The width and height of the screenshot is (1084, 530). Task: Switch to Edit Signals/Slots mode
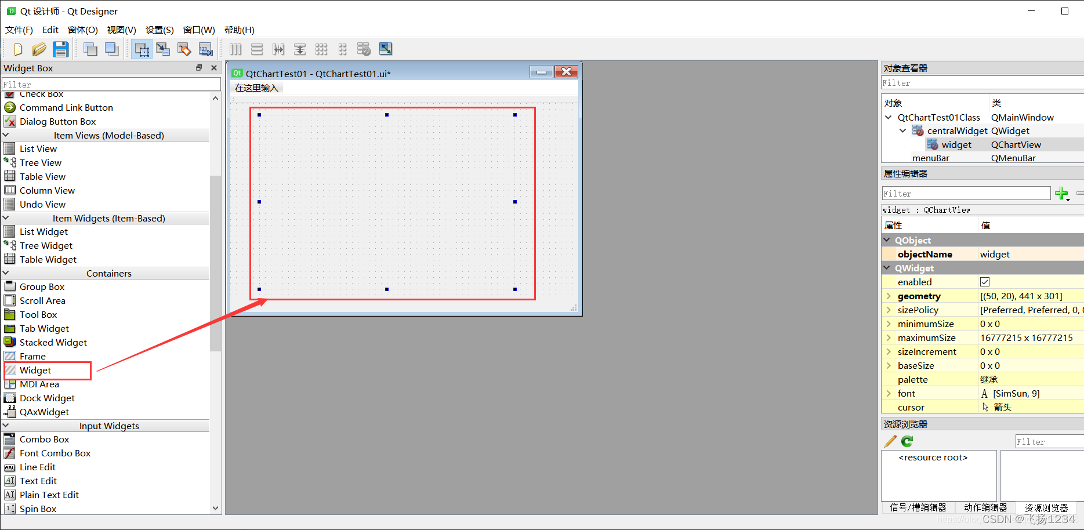[163, 49]
